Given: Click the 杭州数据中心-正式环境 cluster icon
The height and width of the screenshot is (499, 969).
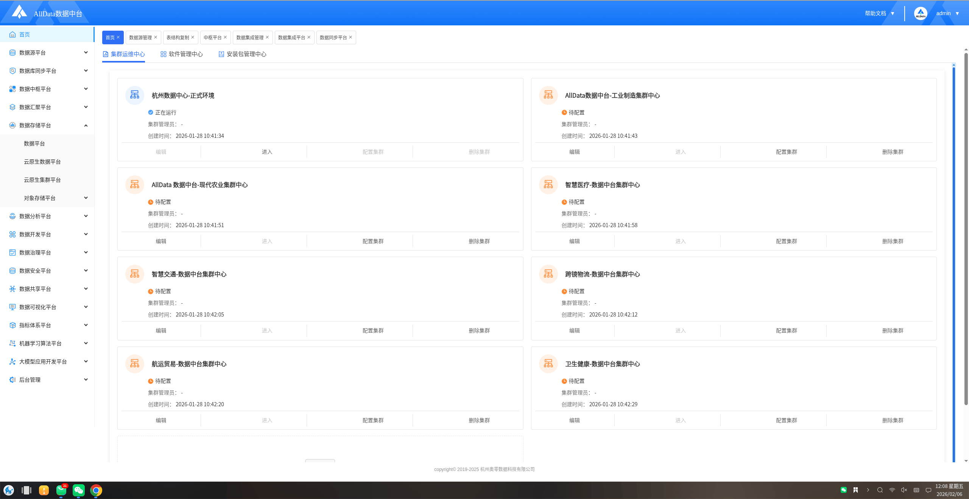Looking at the screenshot, I should click(135, 95).
